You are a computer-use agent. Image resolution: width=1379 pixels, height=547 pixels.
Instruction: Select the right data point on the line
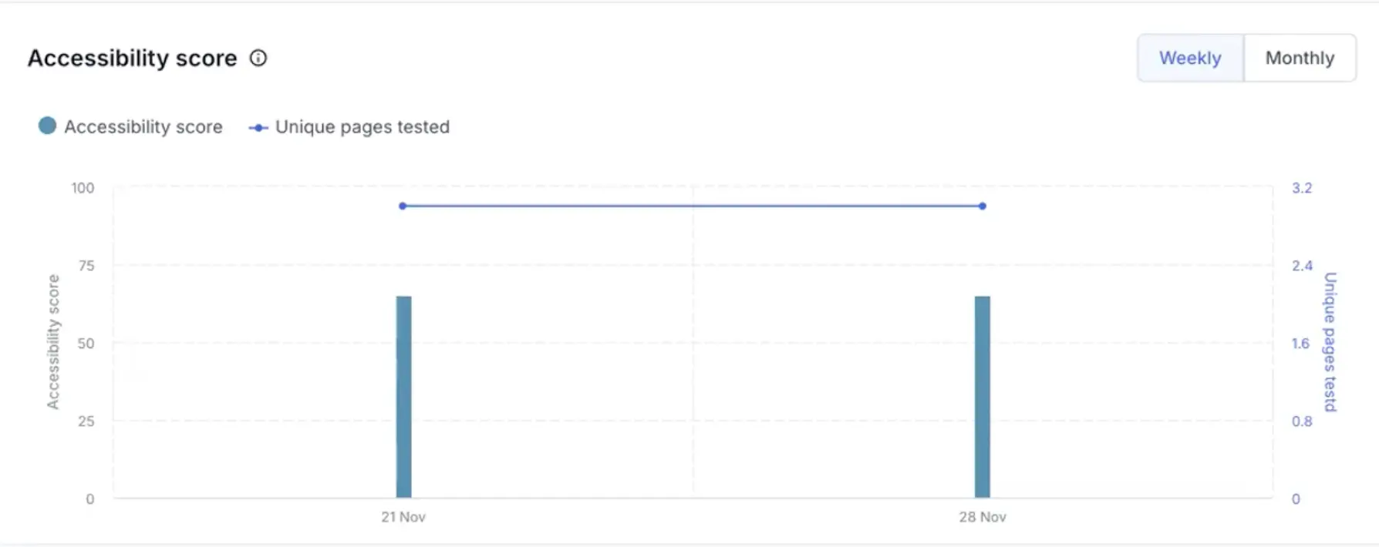(981, 206)
